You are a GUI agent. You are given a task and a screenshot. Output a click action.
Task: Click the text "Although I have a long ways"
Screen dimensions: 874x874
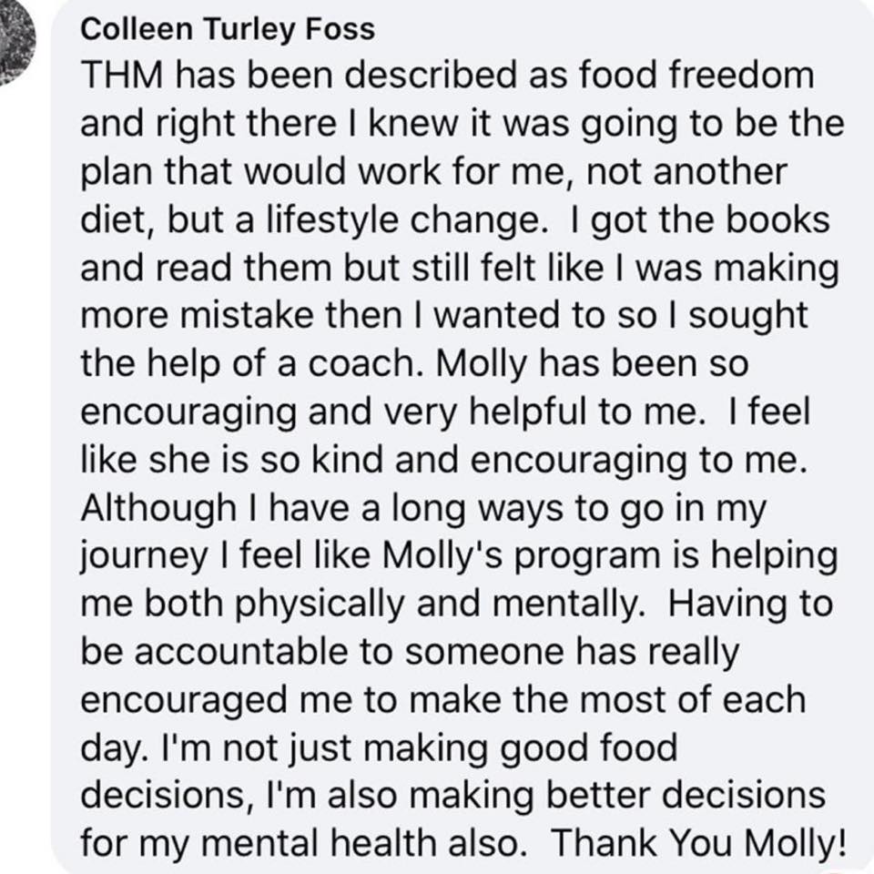pyautogui.click(x=321, y=509)
